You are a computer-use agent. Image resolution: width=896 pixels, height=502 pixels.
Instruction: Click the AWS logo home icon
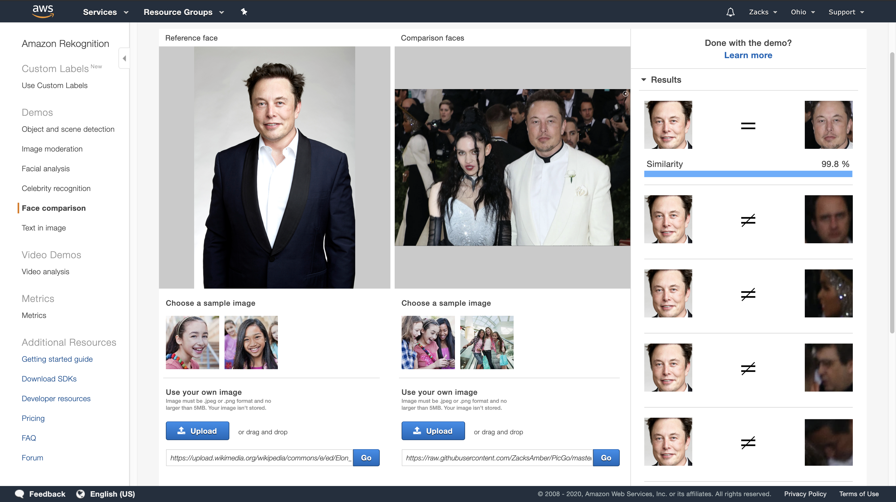43,11
